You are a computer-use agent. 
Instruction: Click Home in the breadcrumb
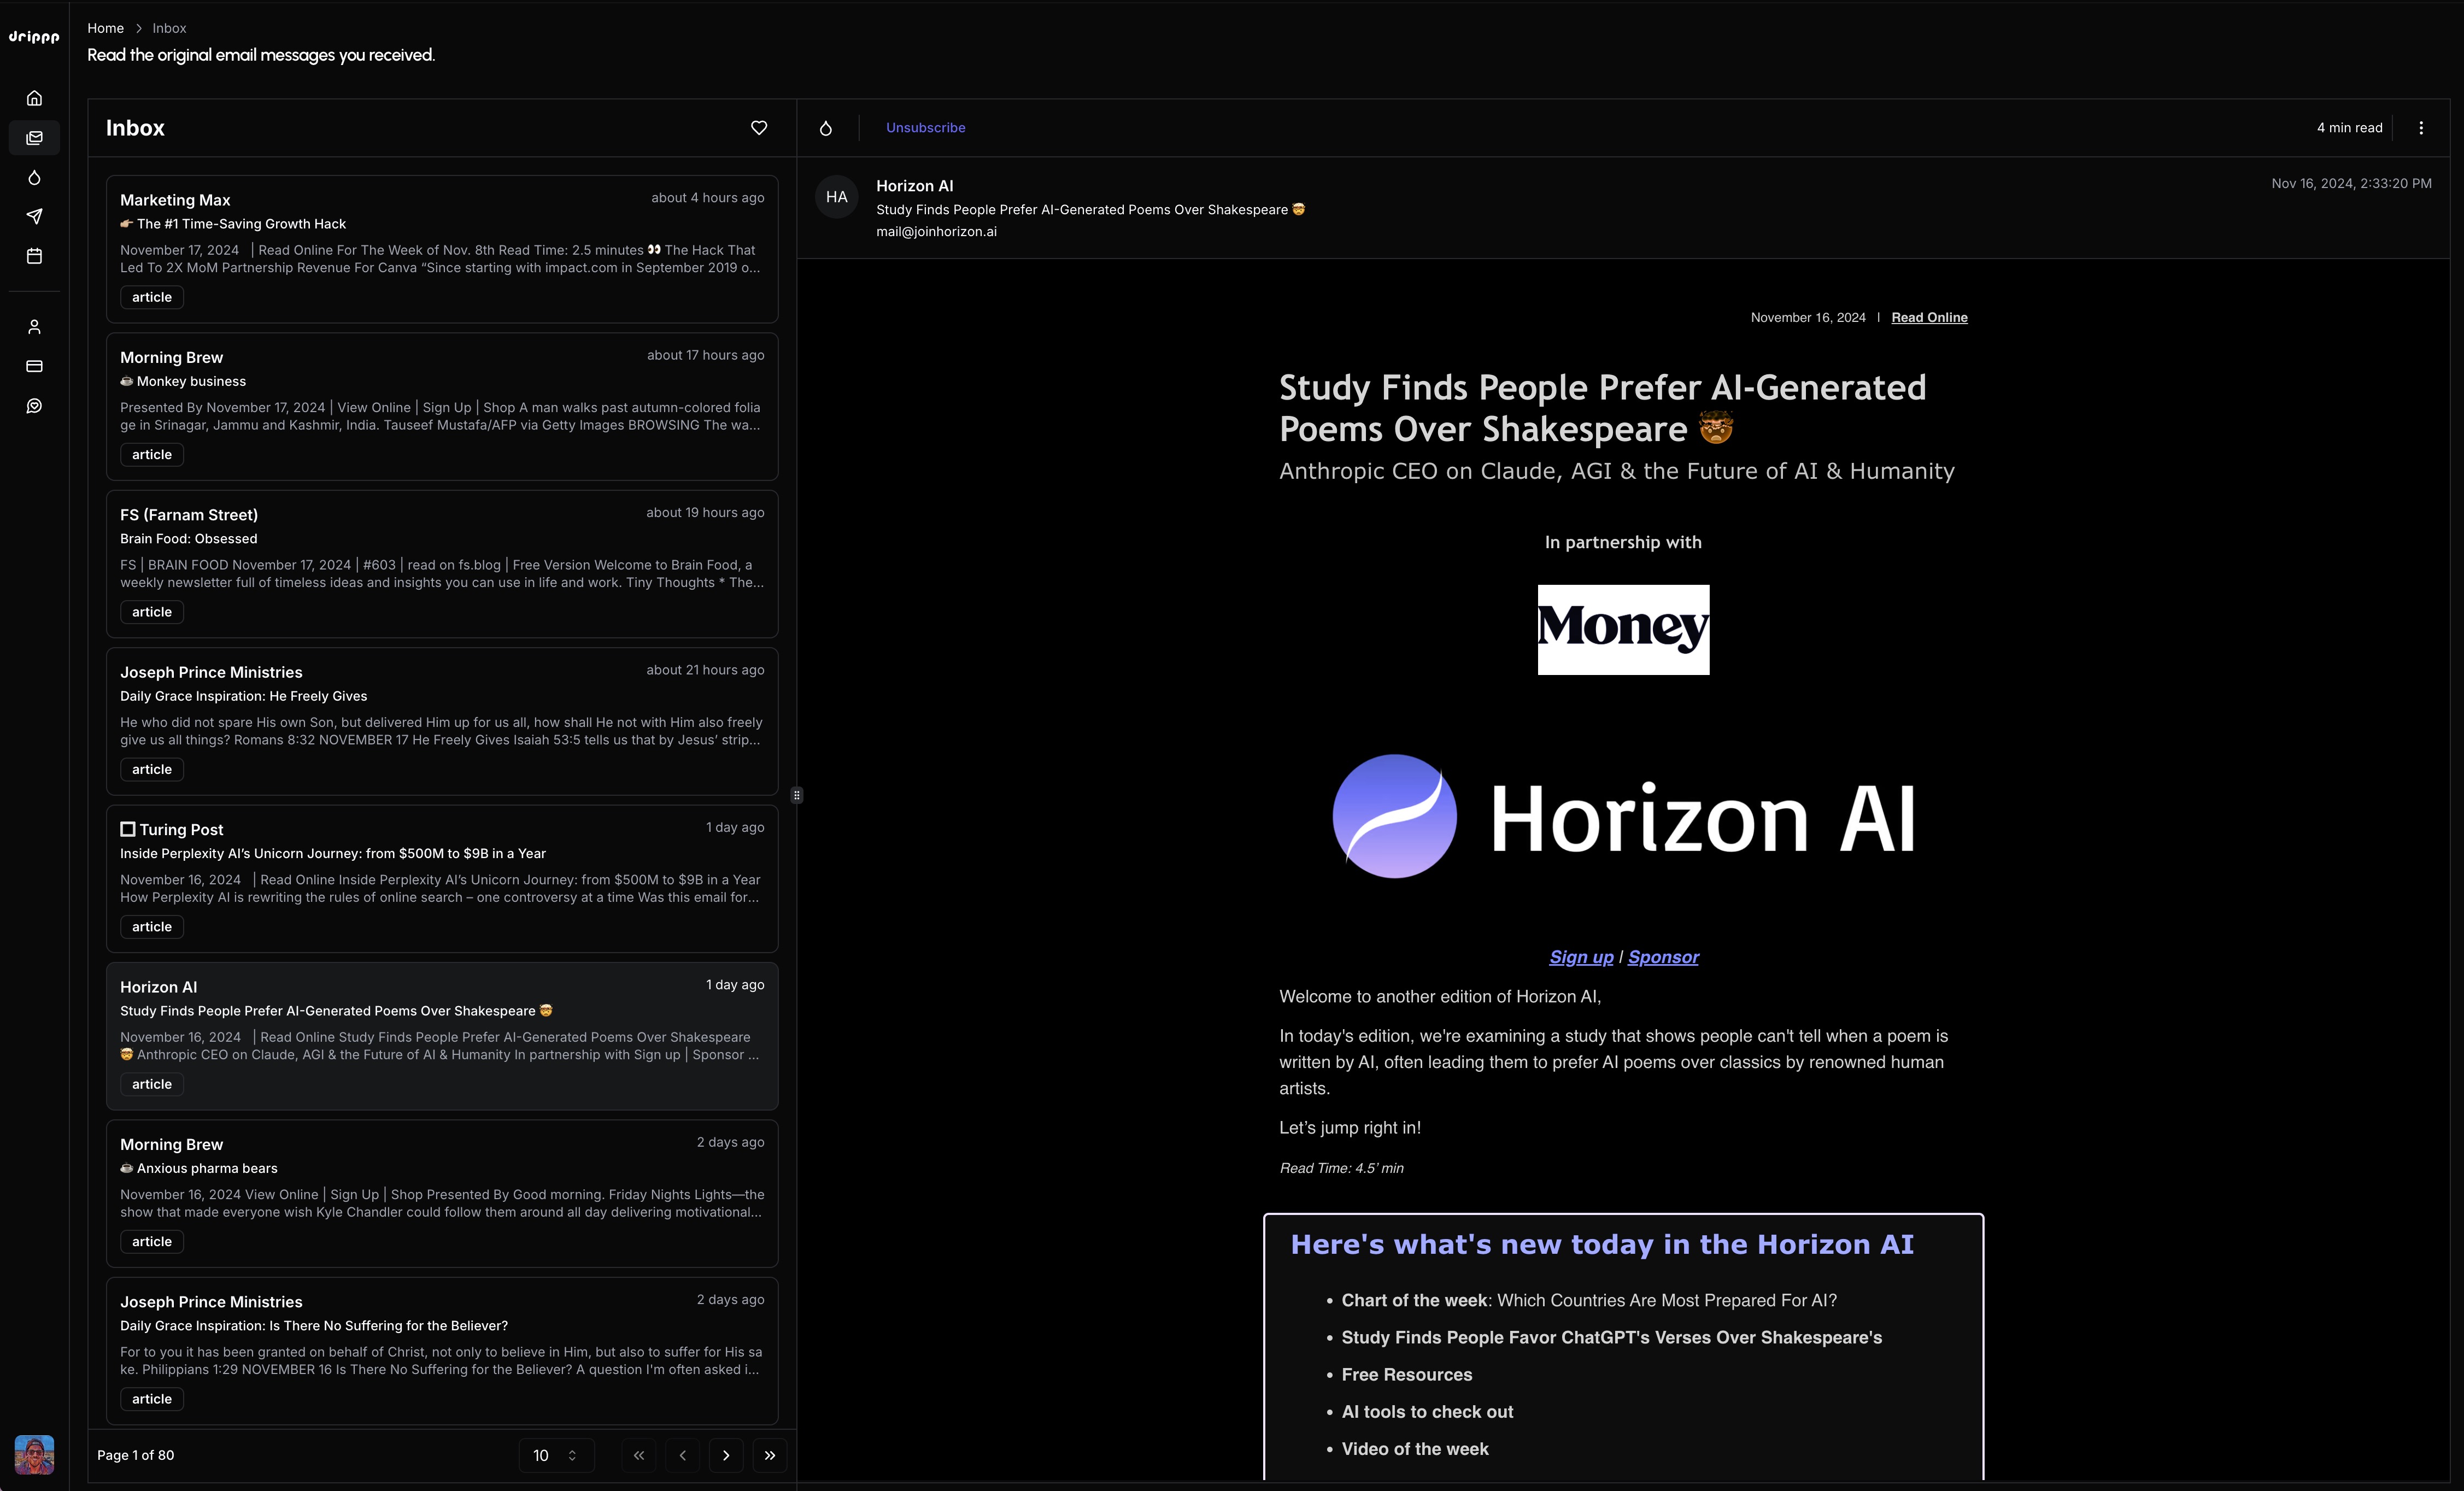[105, 28]
